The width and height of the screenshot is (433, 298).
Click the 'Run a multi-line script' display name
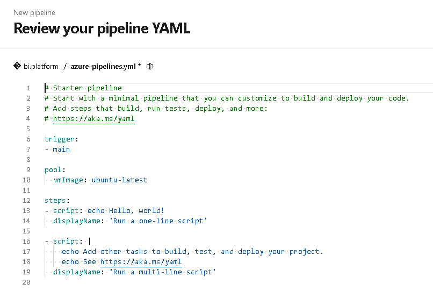[162, 272]
